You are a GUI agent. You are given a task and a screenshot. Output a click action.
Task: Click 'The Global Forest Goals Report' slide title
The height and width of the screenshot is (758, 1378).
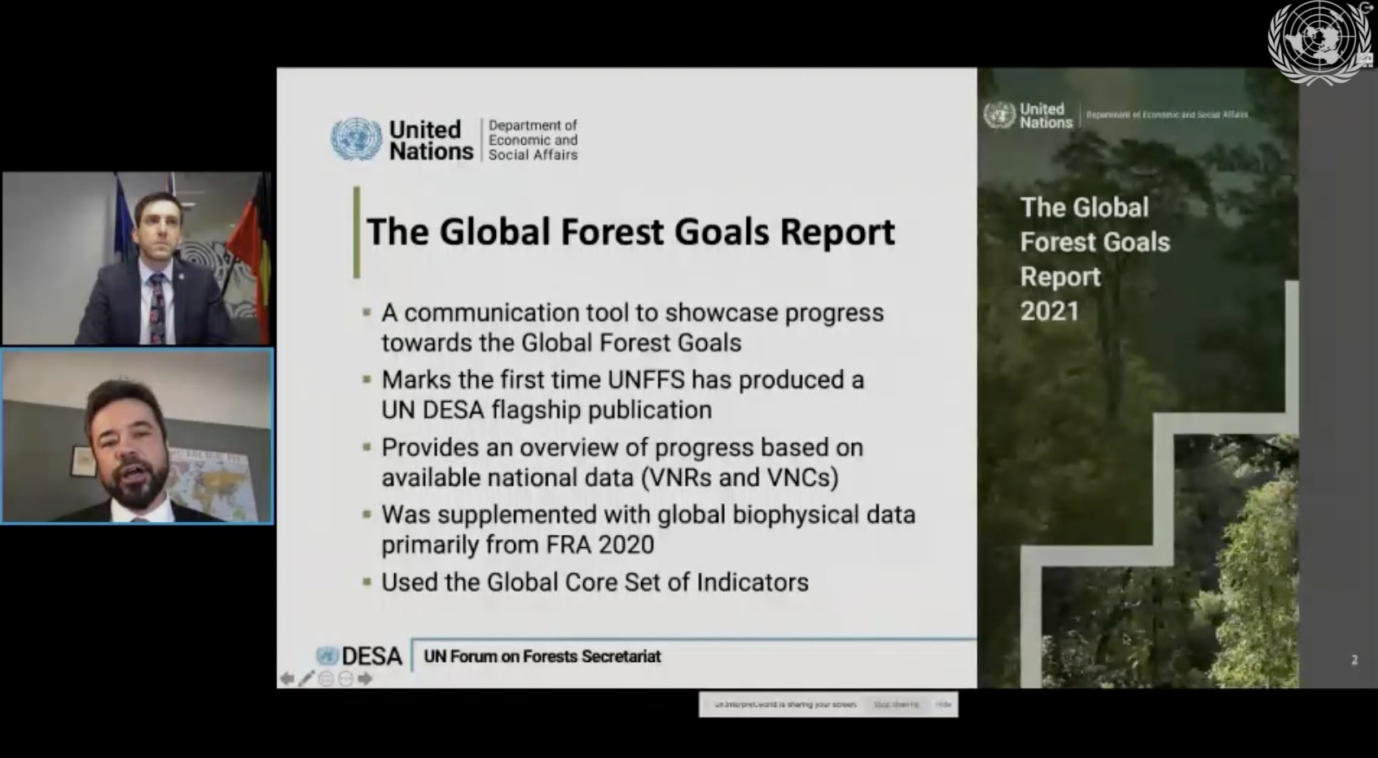(630, 232)
